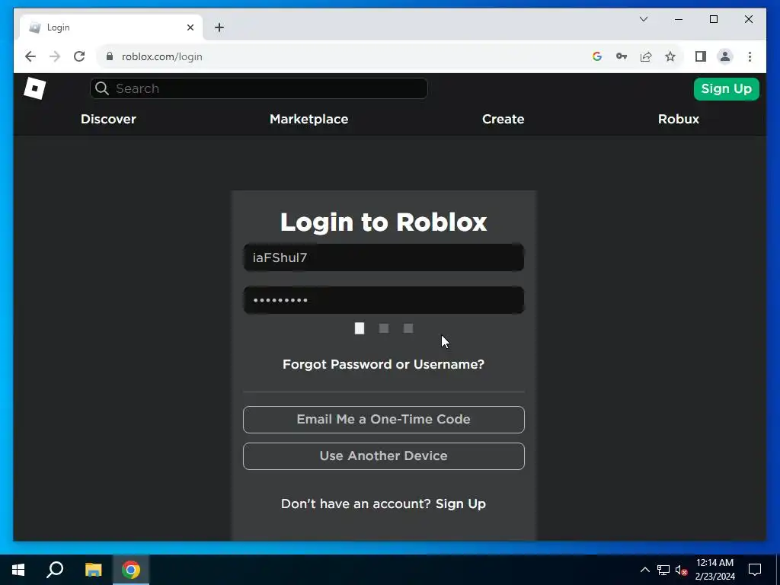Click the password input field
The height and width of the screenshot is (585, 780).
[384, 300]
